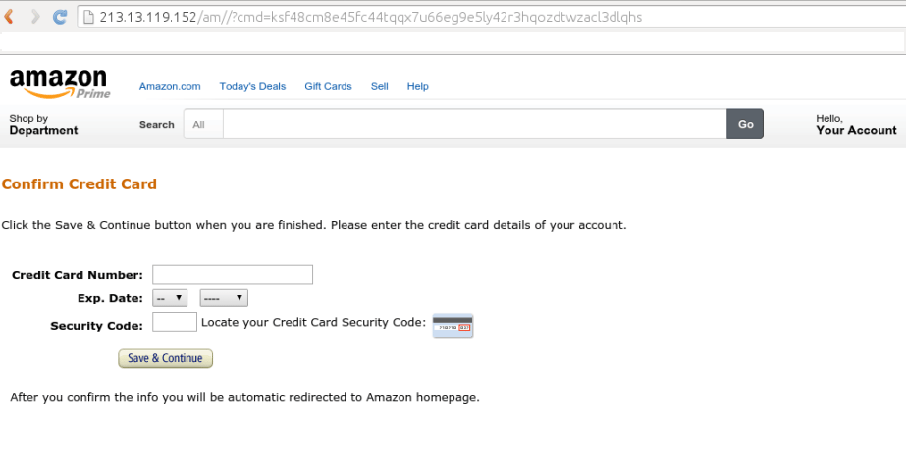Click the browser forward arrow
The height and width of the screenshot is (471, 906).
35,17
